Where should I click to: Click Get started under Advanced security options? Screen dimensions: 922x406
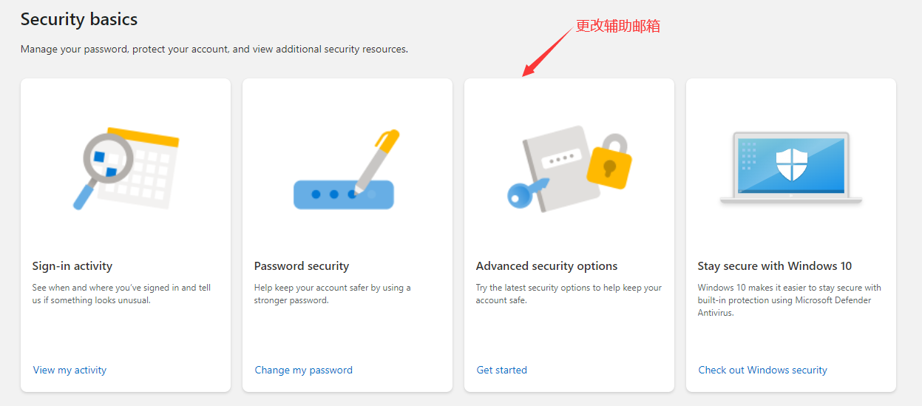coord(501,370)
